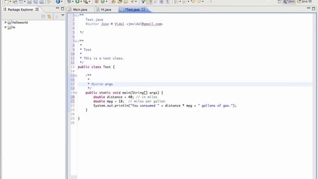The width and height of the screenshot is (318, 179).
Task: Open the Package Explorer view menu triangle
Action: (x=63, y=15)
